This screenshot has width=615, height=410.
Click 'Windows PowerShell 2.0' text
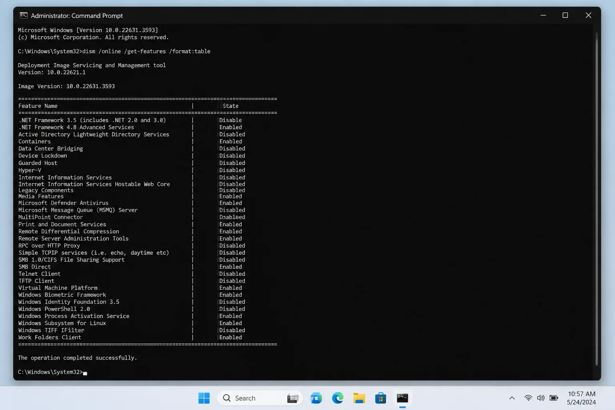tap(54, 309)
